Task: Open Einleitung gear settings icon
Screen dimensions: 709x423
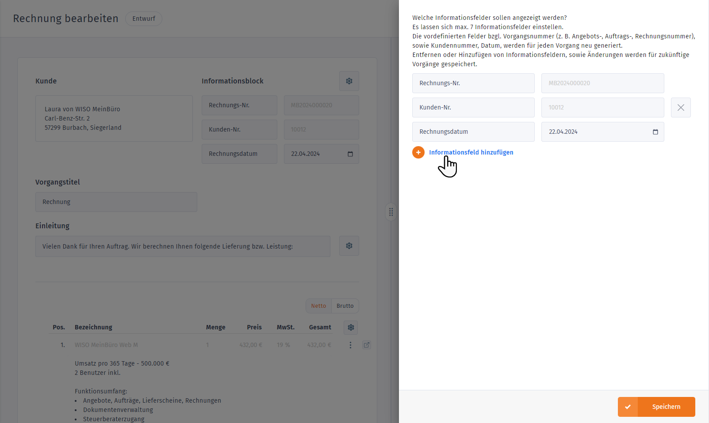Action: [349, 245]
